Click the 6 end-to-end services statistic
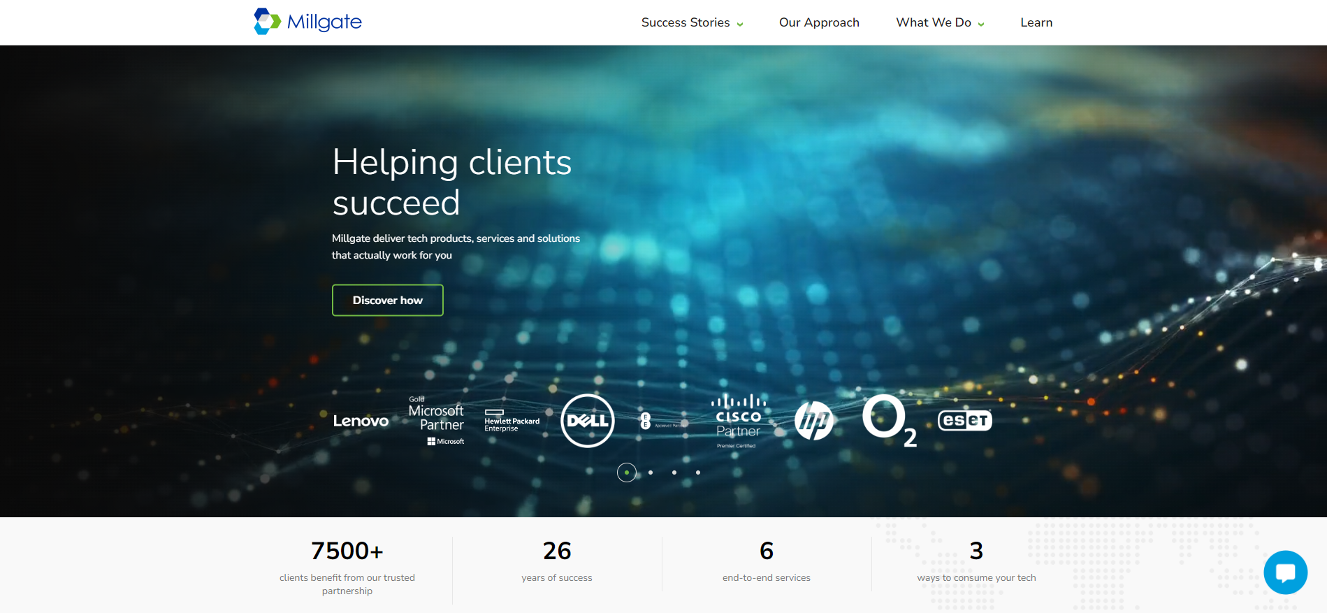The width and height of the screenshot is (1327, 613). (767, 561)
